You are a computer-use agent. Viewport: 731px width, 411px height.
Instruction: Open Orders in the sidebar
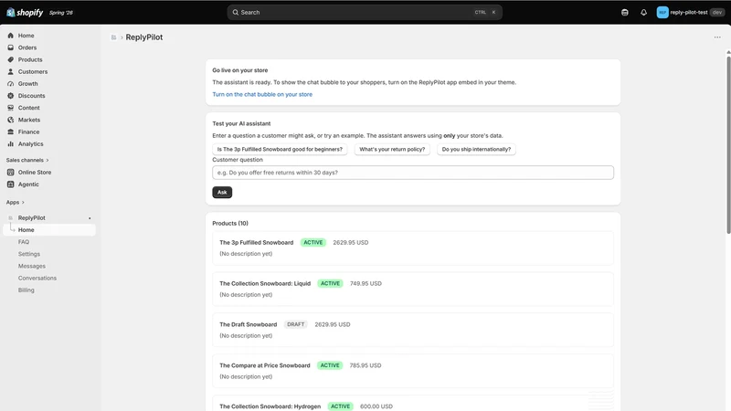27,47
